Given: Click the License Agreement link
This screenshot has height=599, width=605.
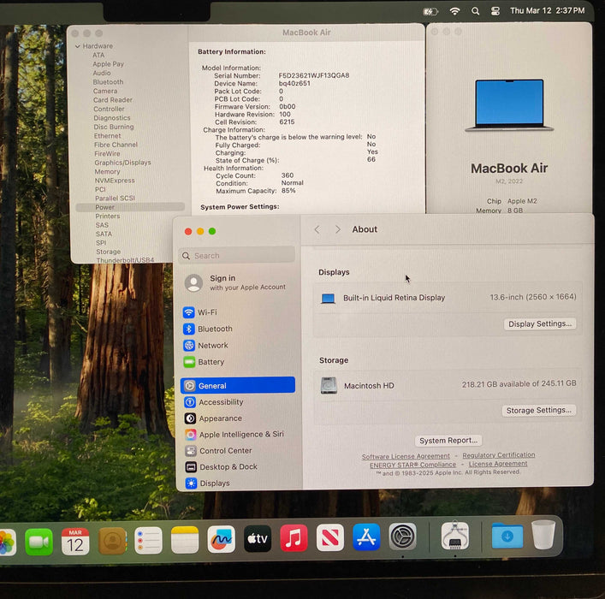Looking at the screenshot, I should 498,464.
